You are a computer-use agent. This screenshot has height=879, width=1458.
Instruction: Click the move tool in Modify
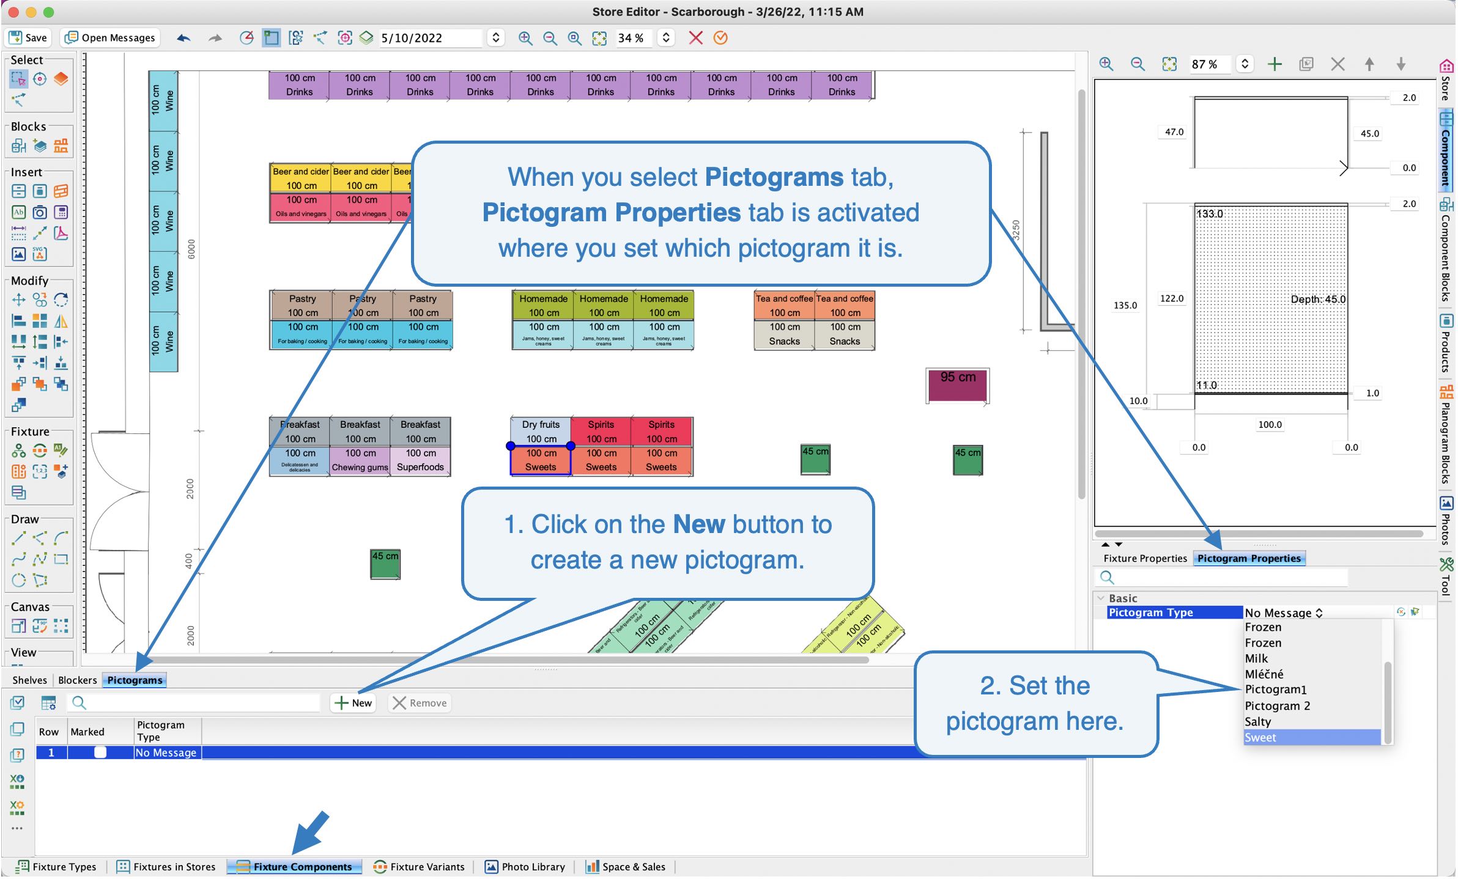(18, 300)
